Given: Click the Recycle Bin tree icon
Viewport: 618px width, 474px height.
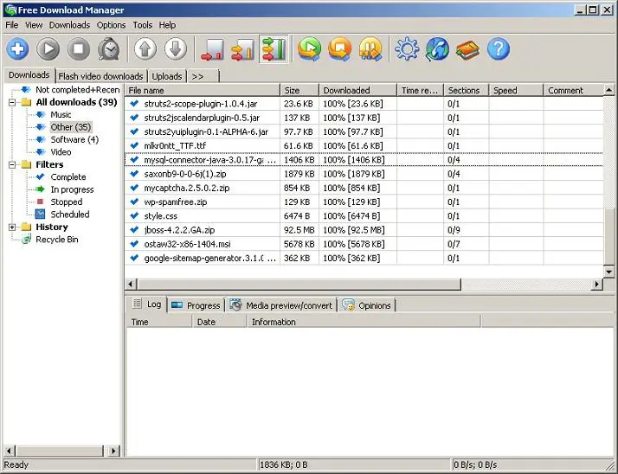Looking at the screenshot, I should tap(27, 240).
